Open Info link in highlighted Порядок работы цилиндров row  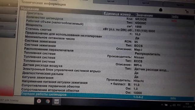[173, 98]
